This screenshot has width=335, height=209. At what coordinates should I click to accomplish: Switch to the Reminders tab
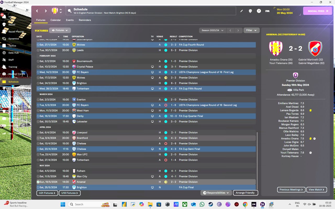[x=85, y=20]
